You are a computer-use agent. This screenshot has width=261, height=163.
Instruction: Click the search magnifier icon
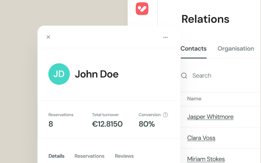coord(184,76)
